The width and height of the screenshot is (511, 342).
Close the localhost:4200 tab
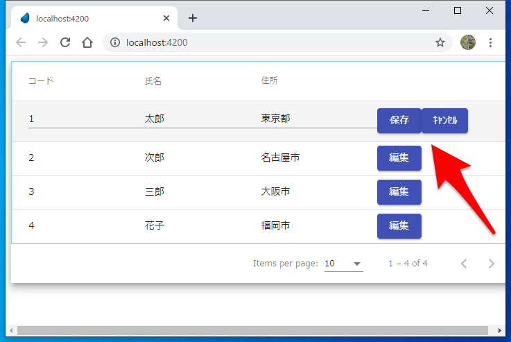click(x=166, y=18)
